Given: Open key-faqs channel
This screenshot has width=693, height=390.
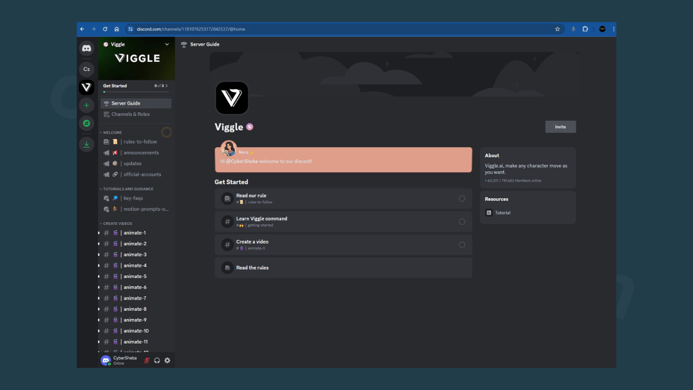Looking at the screenshot, I should pyautogui.click(x=136, y=198).
